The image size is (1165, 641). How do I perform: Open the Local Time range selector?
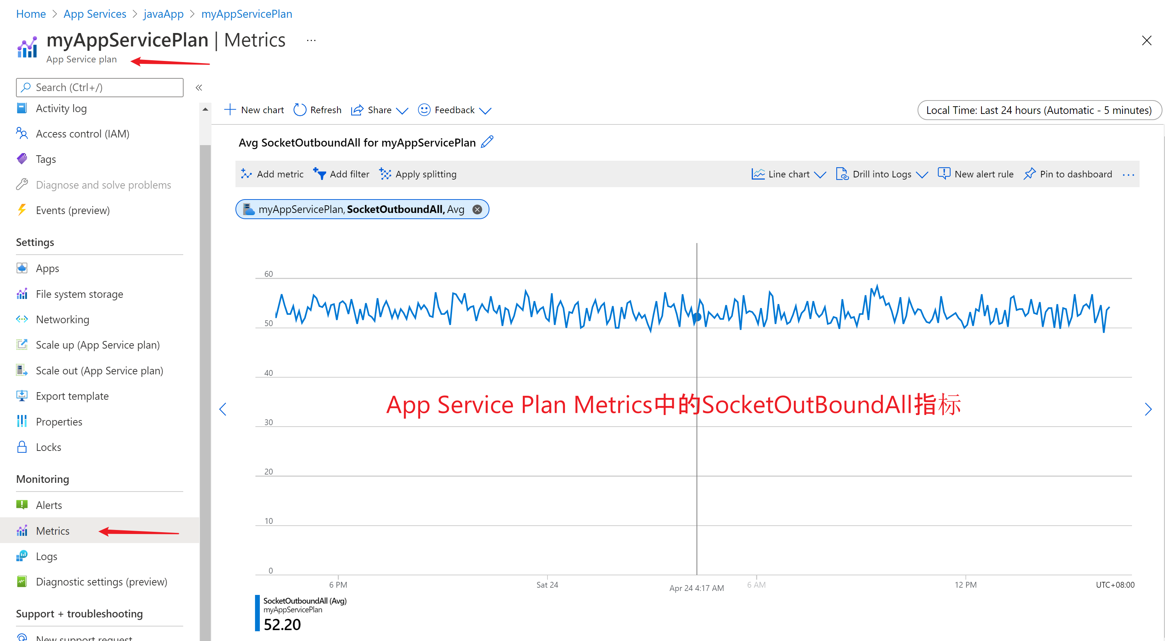coord(1039,110)
